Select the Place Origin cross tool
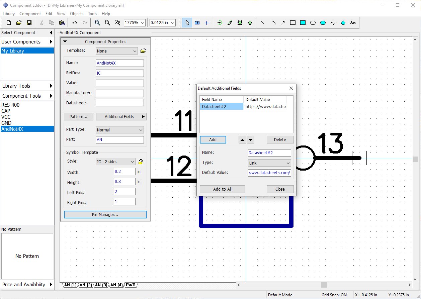Viewport: 421px width, 299px height. 207,23
